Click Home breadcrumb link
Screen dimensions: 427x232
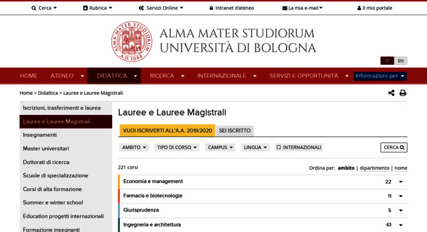[x=26, y=93]
